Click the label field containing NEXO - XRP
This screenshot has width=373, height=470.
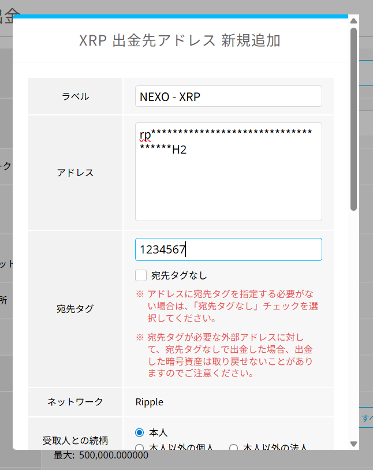coord(228,96)
